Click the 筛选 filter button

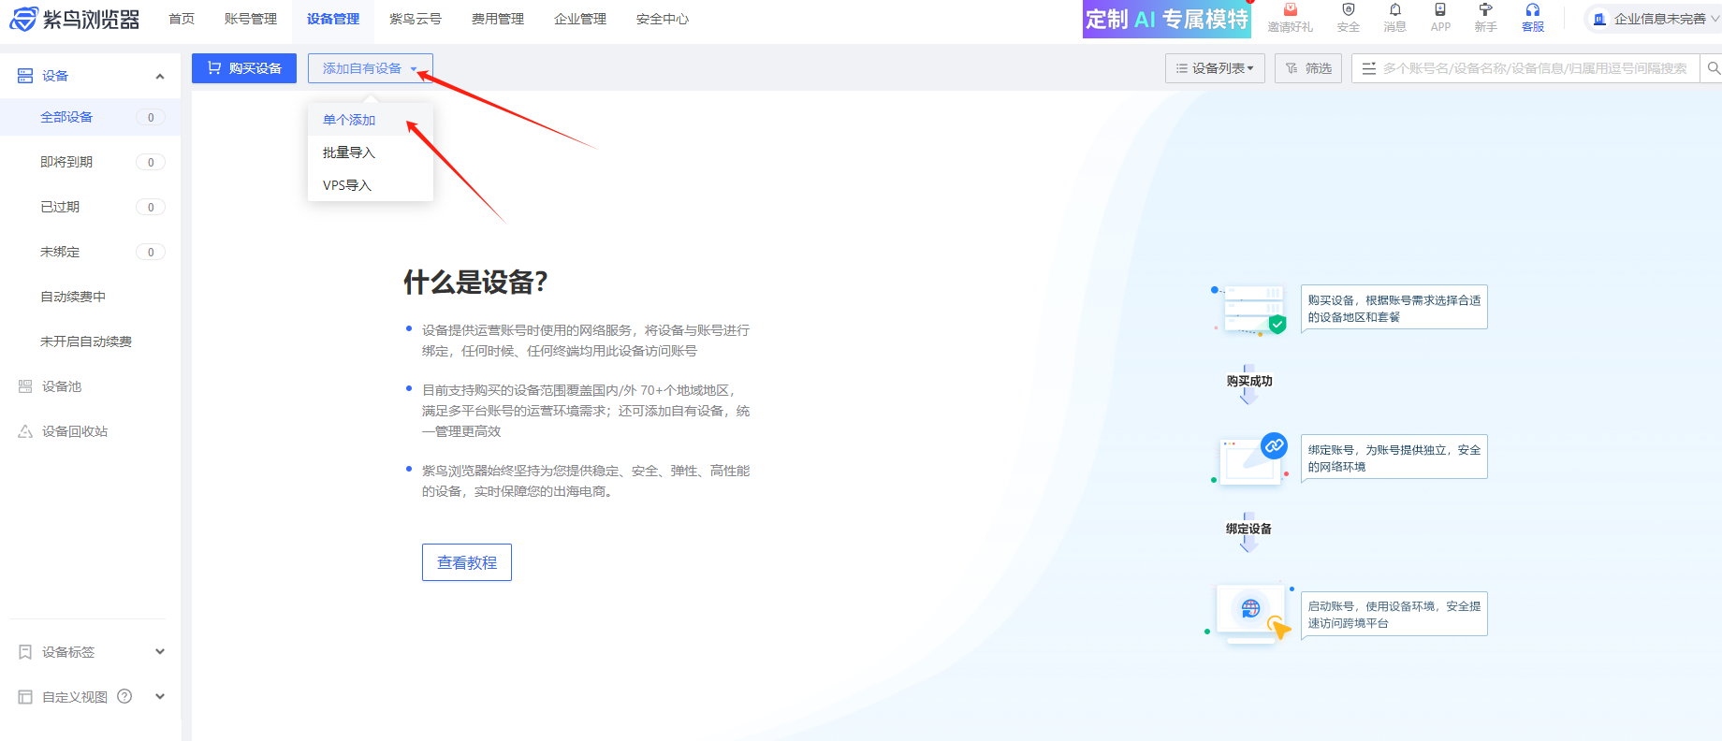1308,68
